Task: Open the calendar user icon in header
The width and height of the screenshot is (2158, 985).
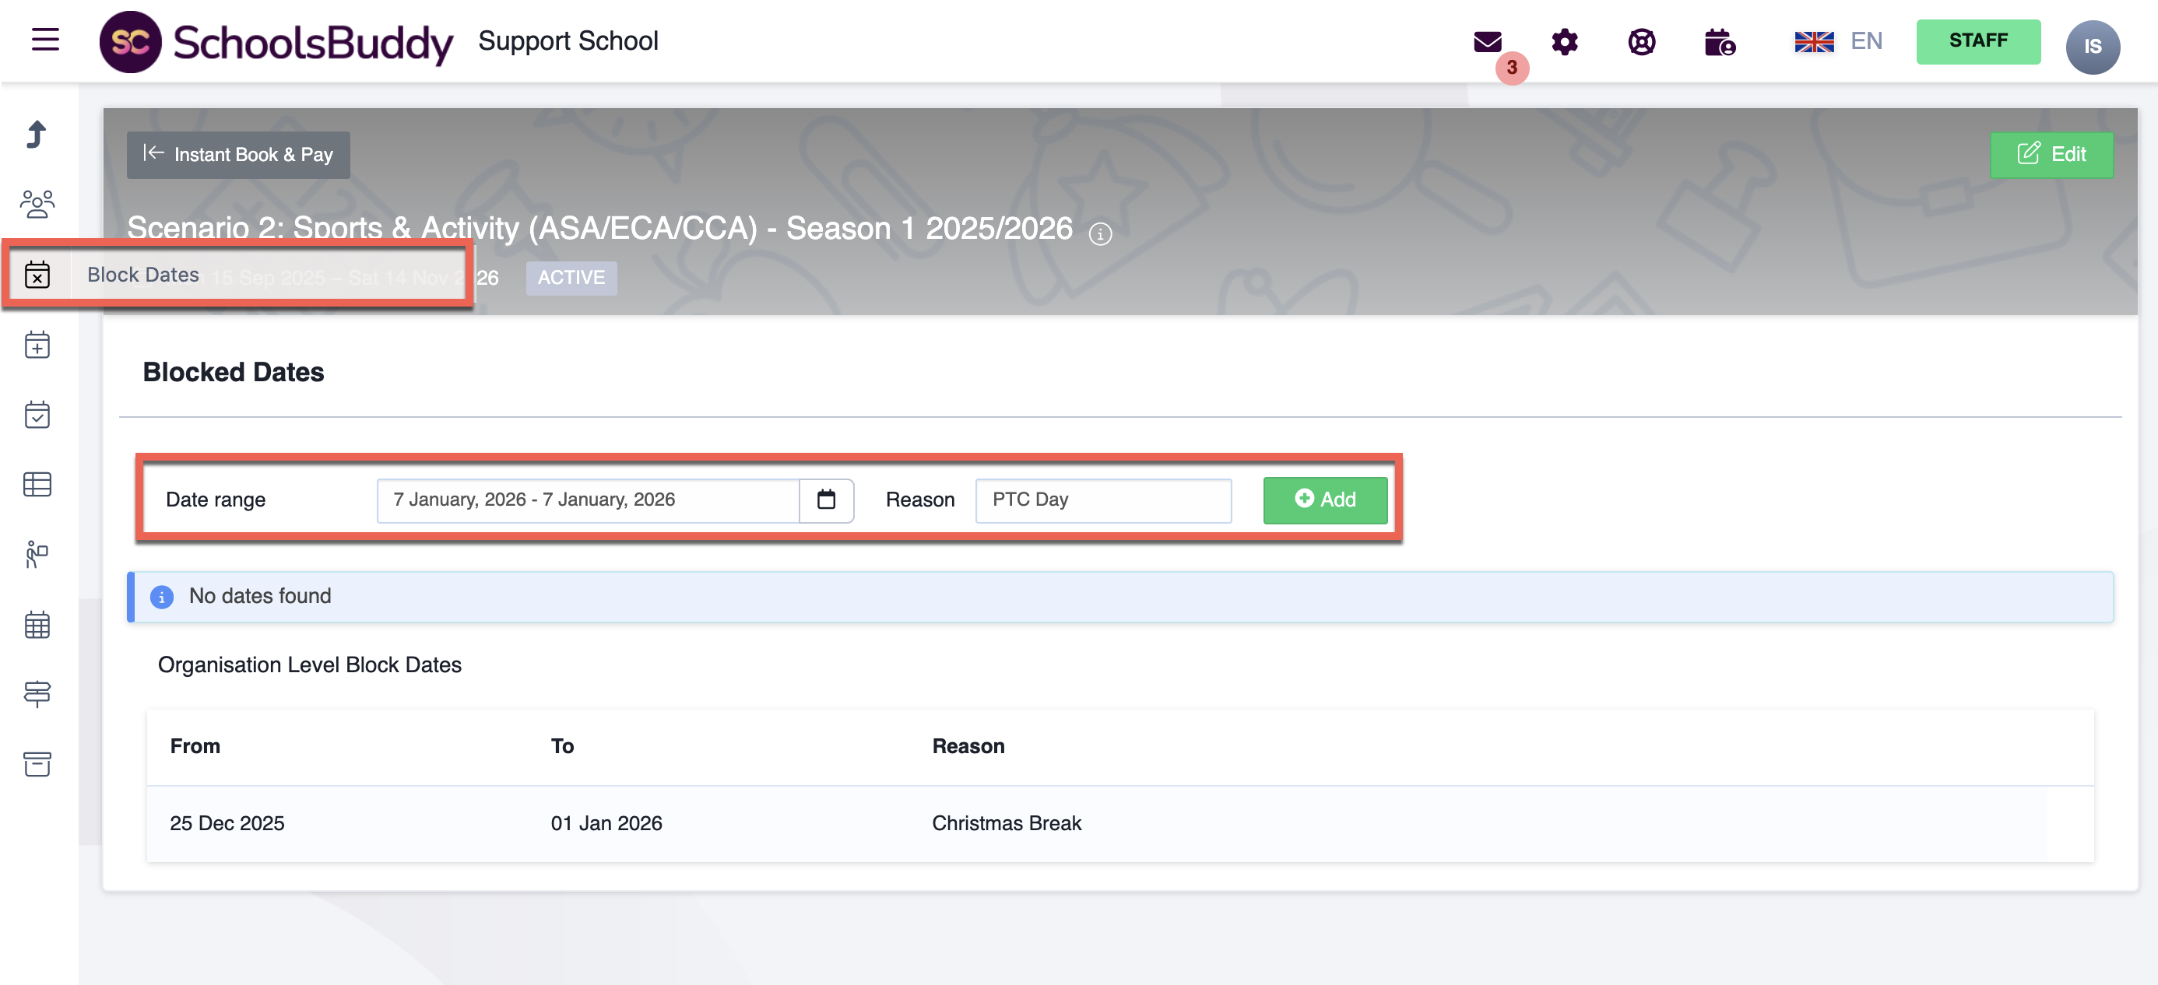Action: [x=1719, y=41]
